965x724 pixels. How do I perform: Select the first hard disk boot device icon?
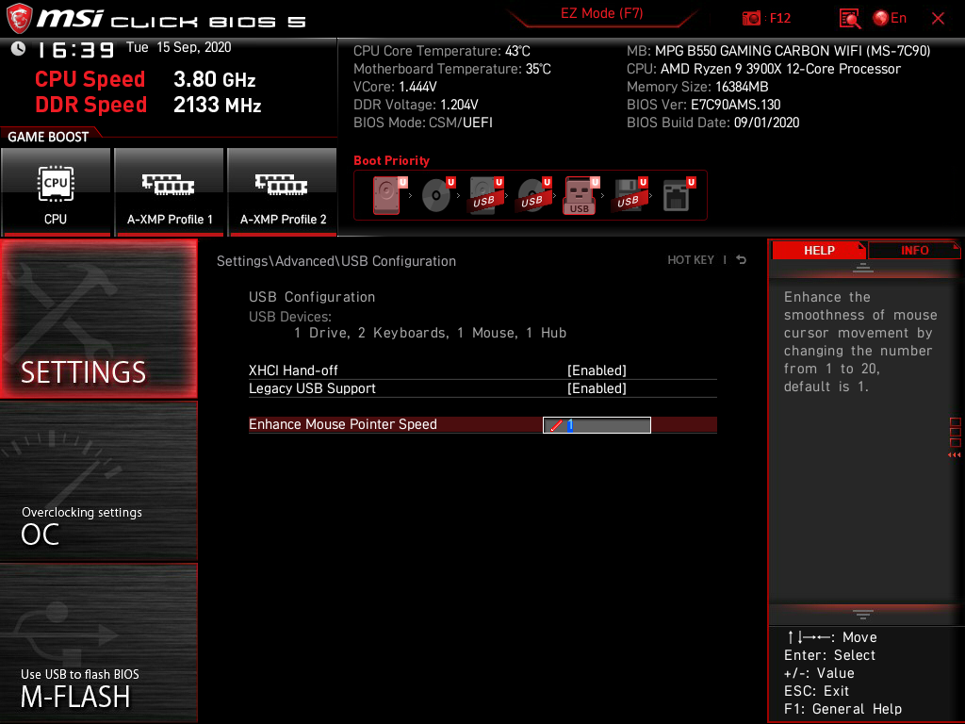[389, 195]
